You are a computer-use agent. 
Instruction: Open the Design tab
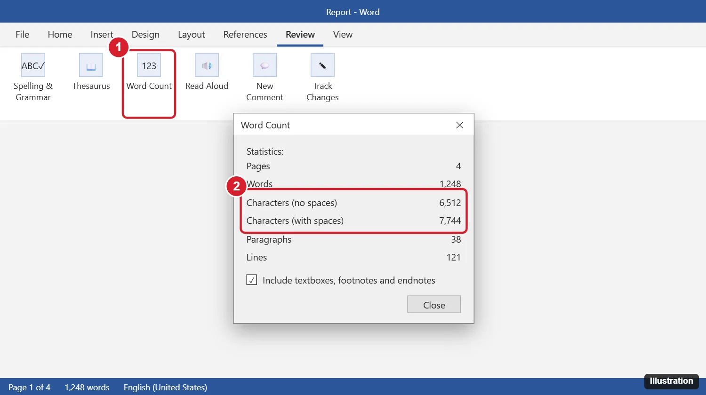point(145,34)
